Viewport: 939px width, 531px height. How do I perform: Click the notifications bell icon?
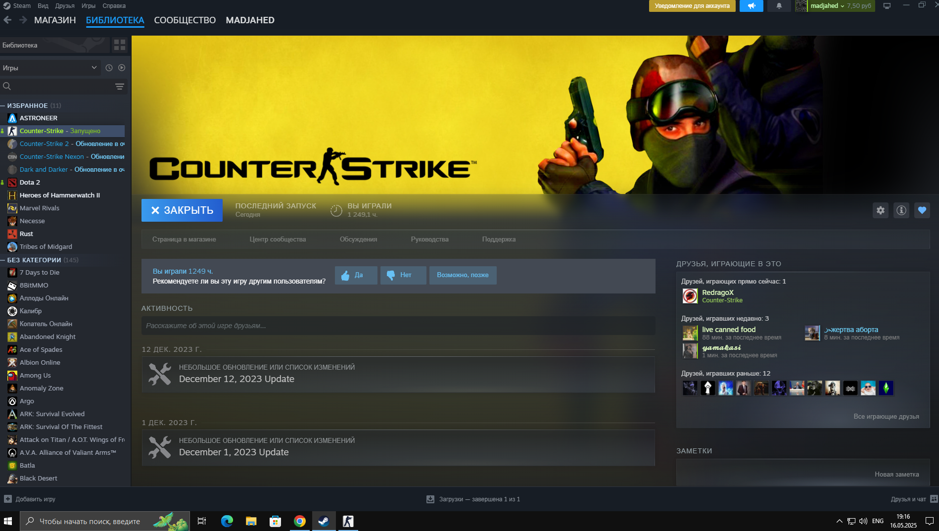pyautogui.click(x=779, y=6)
